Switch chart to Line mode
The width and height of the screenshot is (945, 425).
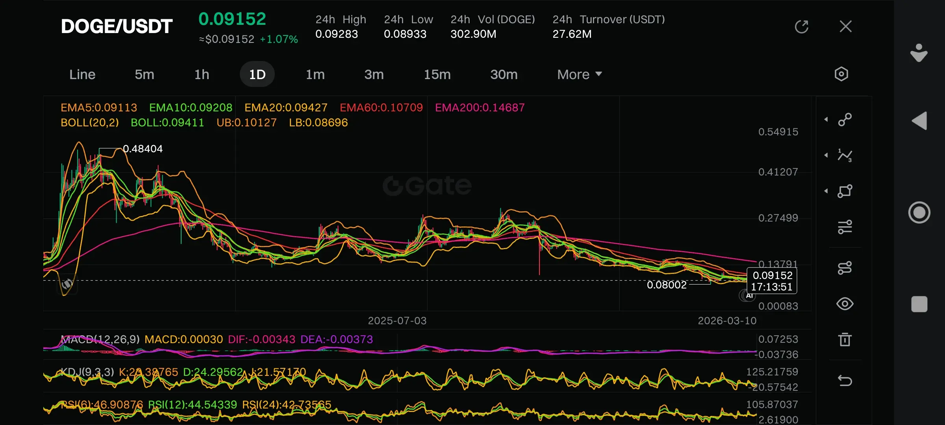pos(82,74)
